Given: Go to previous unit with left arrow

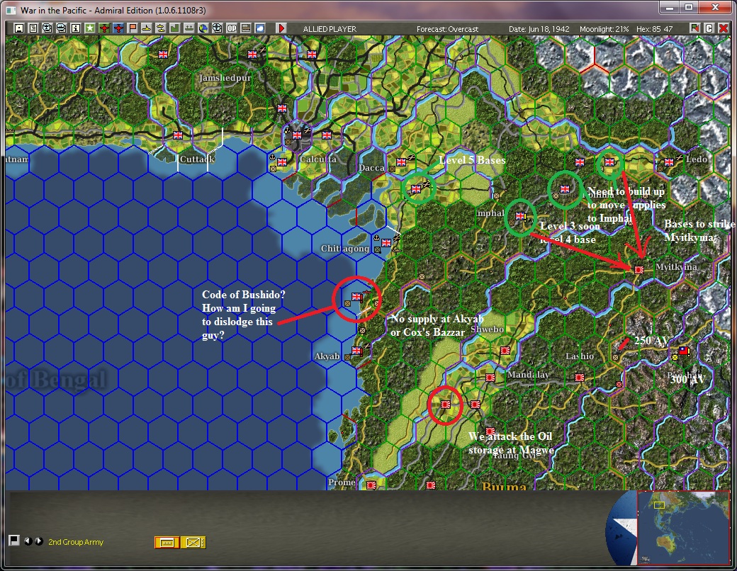Looking at the screenshot, I should click(28, 541).
